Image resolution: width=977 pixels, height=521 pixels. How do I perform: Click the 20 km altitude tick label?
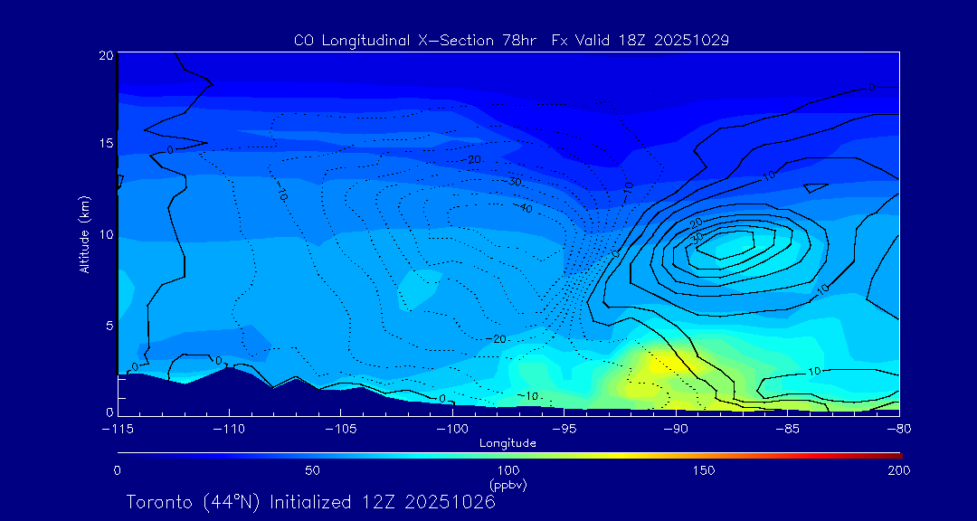[105, 55]
